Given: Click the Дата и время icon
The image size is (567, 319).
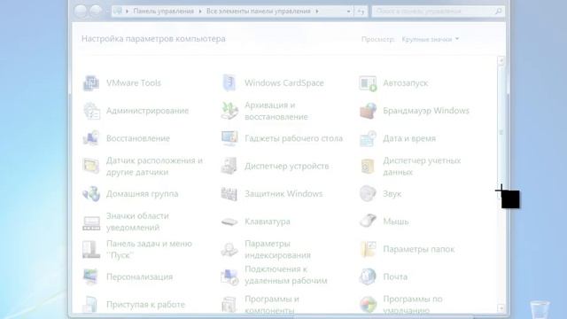Looking at the screenshot, I should coord(369,138).
